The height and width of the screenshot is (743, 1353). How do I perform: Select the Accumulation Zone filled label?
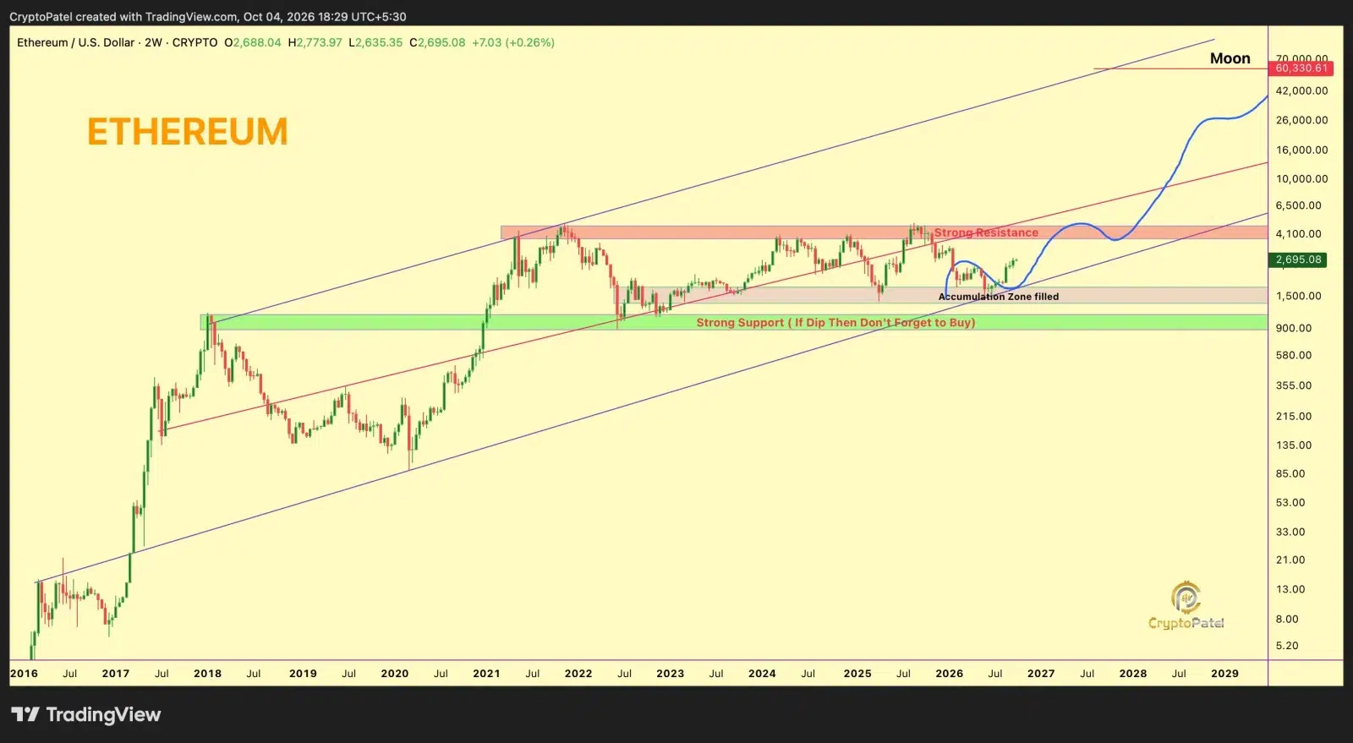999,297
